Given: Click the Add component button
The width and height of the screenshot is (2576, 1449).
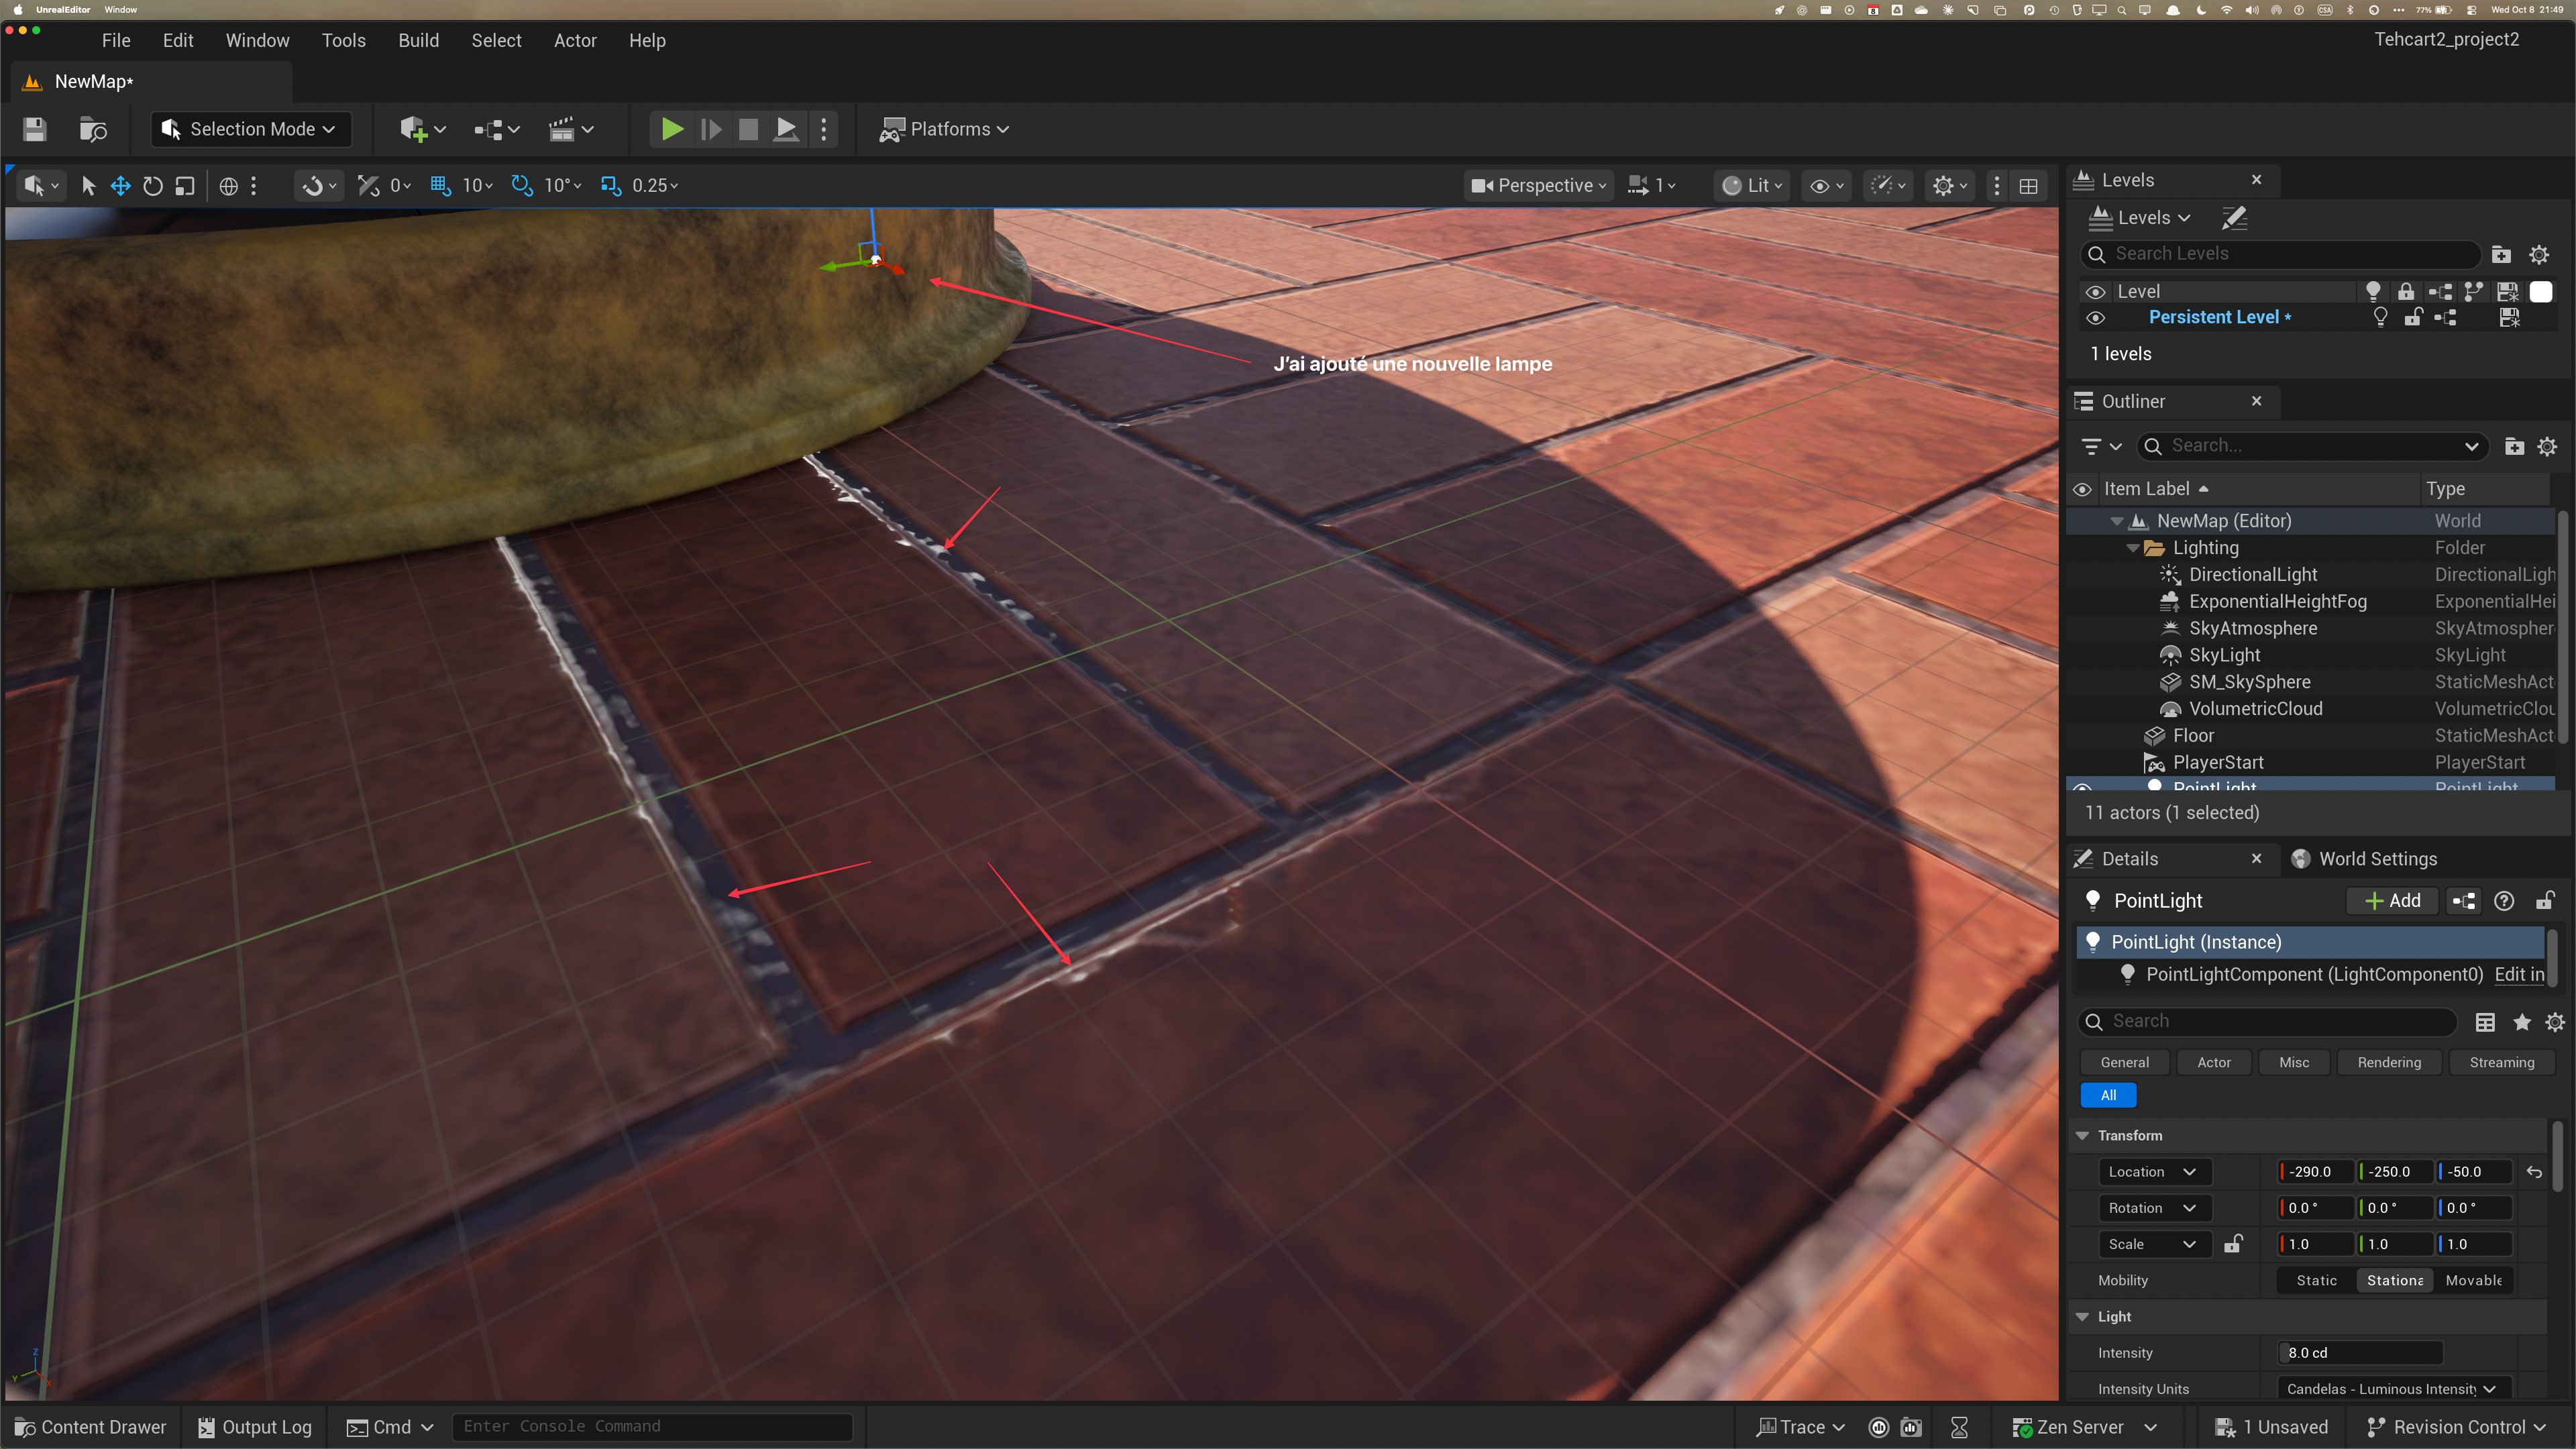Looking at the screenshot, I should coord(2392,901).
